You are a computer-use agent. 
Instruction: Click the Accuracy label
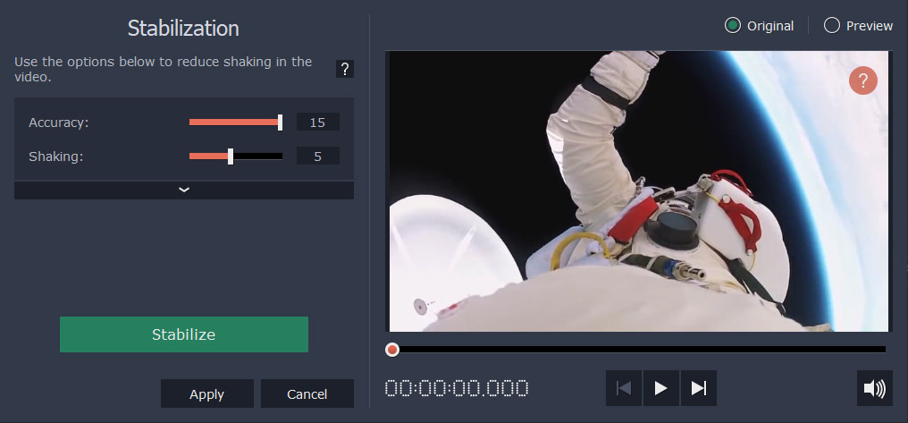[58, 123]
